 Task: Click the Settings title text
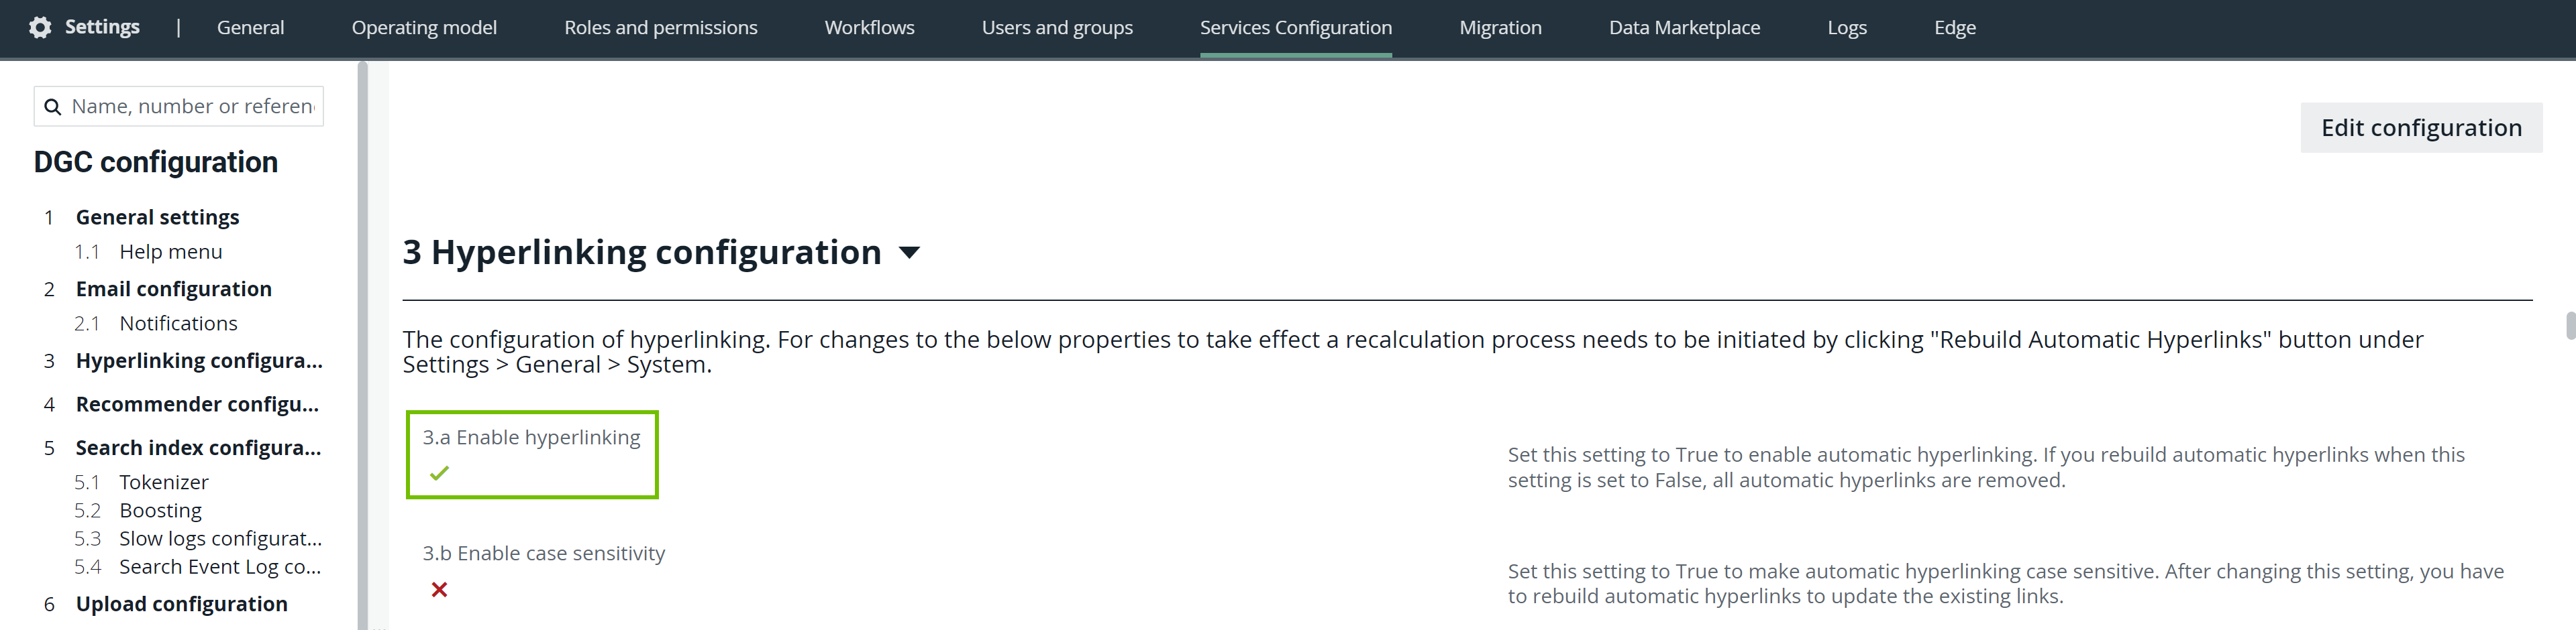[x=102, y=28]
